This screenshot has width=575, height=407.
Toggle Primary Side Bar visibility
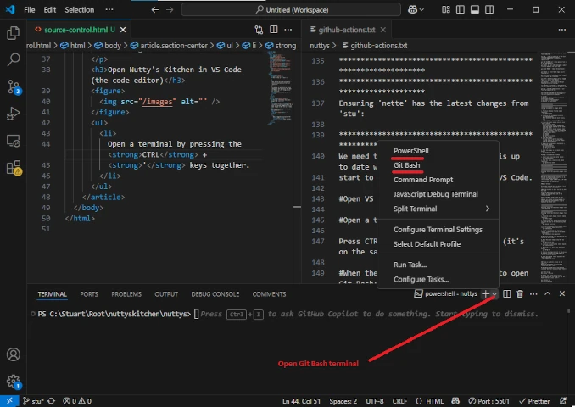pyautogui.click(x=461, y=10)
